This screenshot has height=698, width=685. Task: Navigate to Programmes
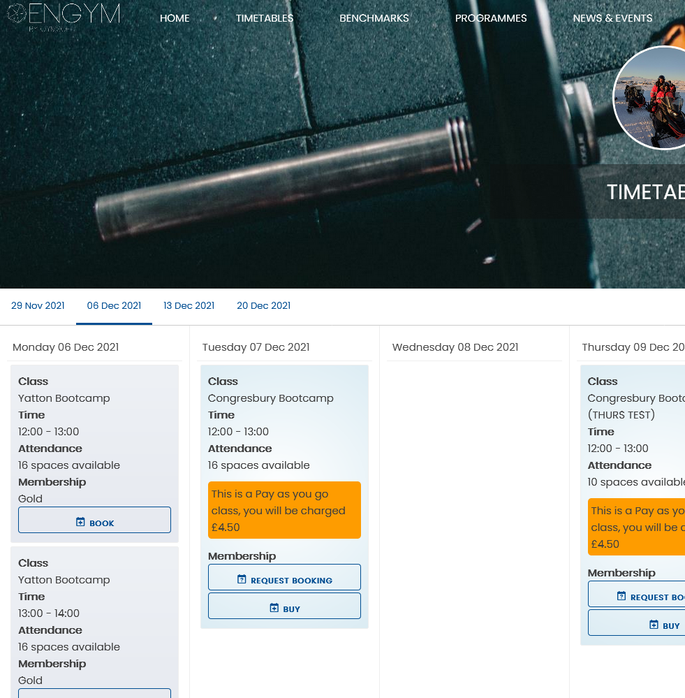click(x=491, y=18)
